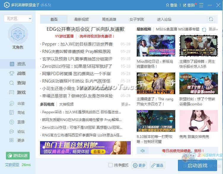The image size is (223, 174).
Task: Click the 更多 settings button at the bottom
Action: [x=139, y=165]
